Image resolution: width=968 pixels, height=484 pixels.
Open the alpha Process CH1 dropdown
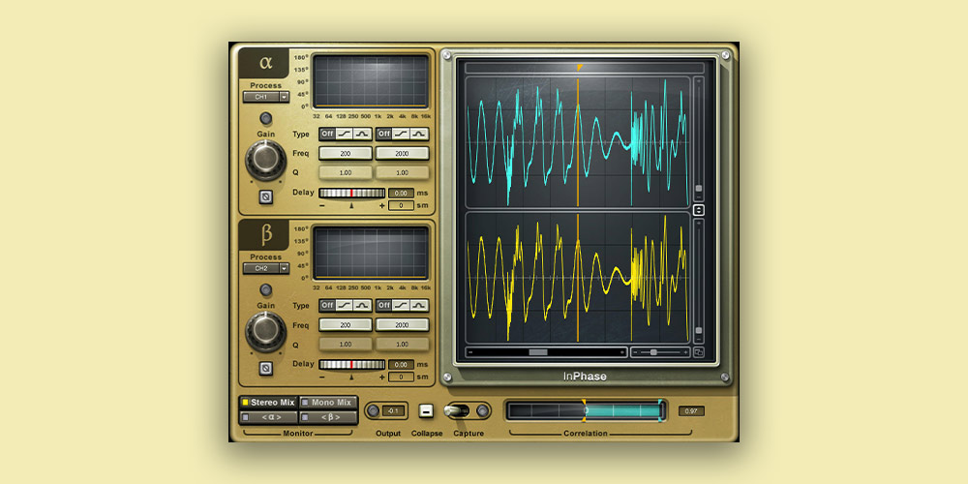(x=265, y=97)
